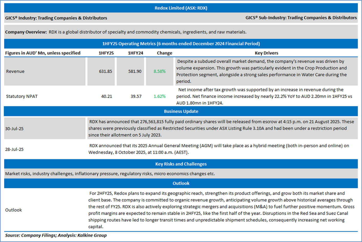This screenshot has height=242, width=362.
Task: Click the net income key drivers paragraph
Action: [x=264, y=96]
